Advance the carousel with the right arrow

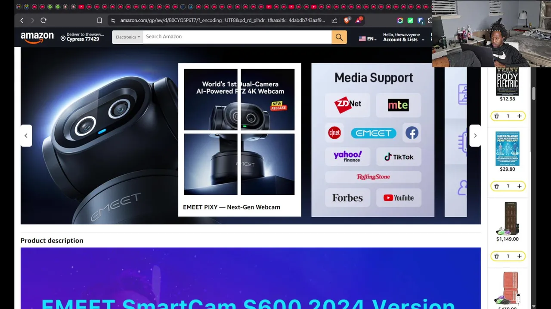click(x=475, y=136)
